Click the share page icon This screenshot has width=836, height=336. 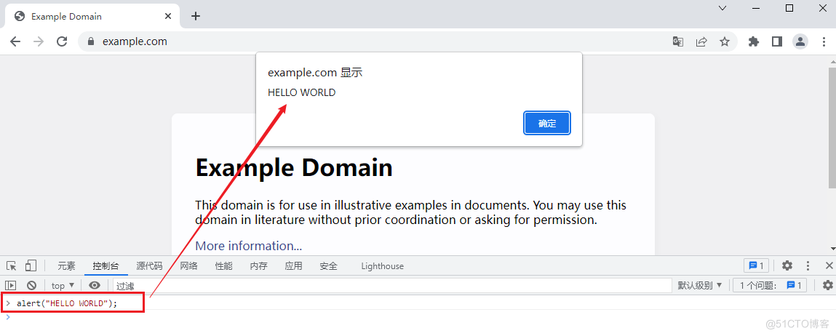[701, 41]
